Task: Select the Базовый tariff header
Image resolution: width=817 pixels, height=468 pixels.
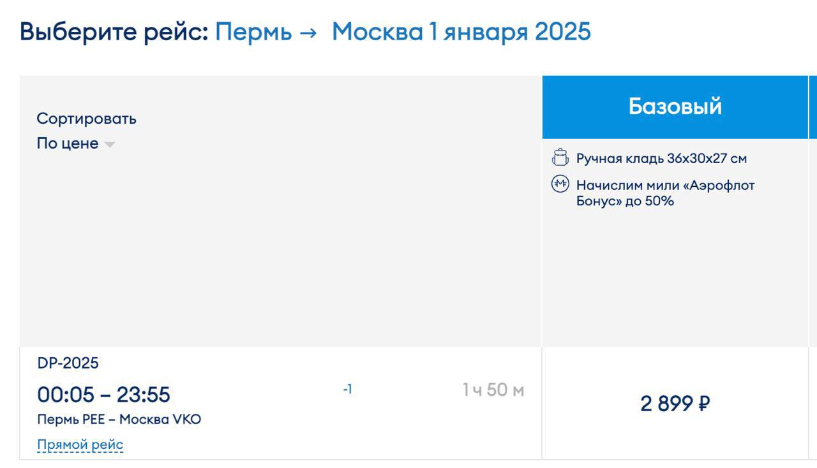Action: tap(675, 106)
